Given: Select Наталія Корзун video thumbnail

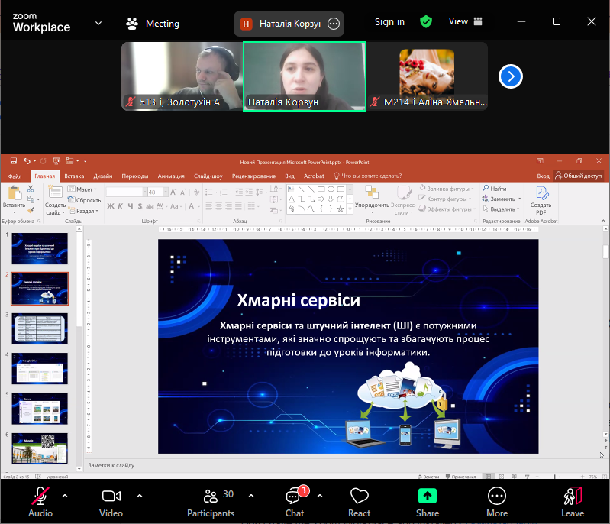Looking at the screenshot, I should (x=304, y=75).
